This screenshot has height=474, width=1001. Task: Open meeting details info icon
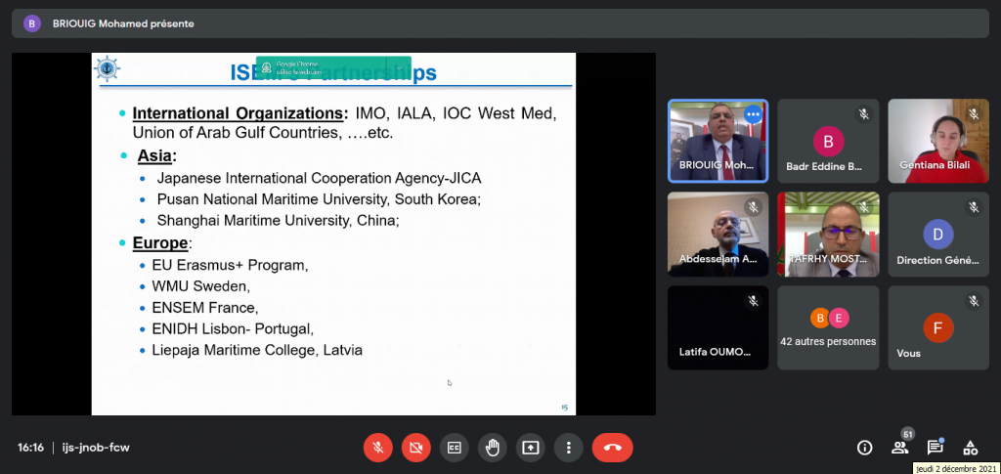tap(864, 448)
